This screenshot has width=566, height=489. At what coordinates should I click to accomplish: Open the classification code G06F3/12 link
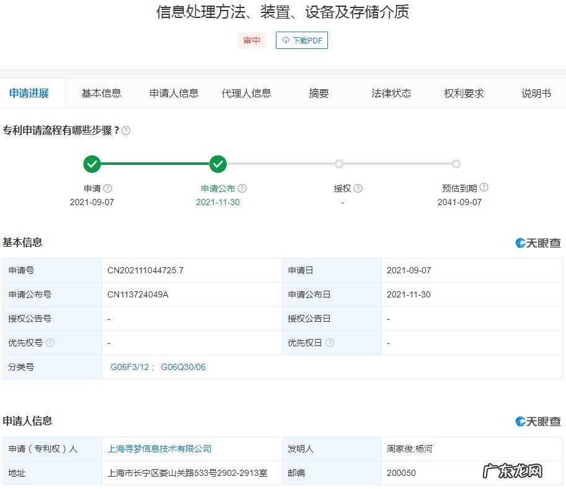129,366
